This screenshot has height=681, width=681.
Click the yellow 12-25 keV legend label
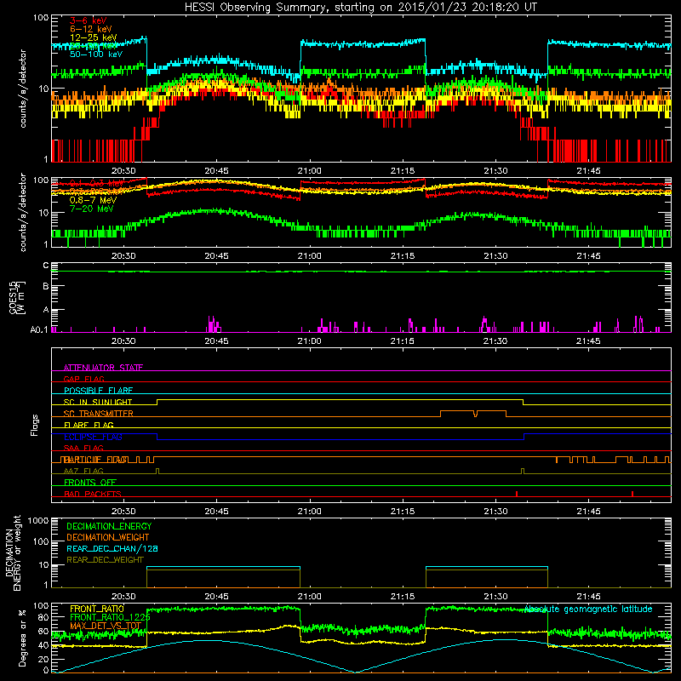click(93, 37)
